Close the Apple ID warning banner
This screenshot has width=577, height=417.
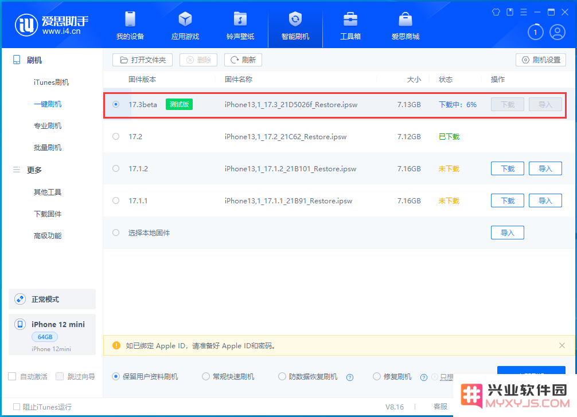click(562, 345)
